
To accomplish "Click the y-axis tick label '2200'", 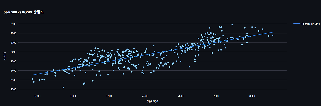I will coord(13,89).
